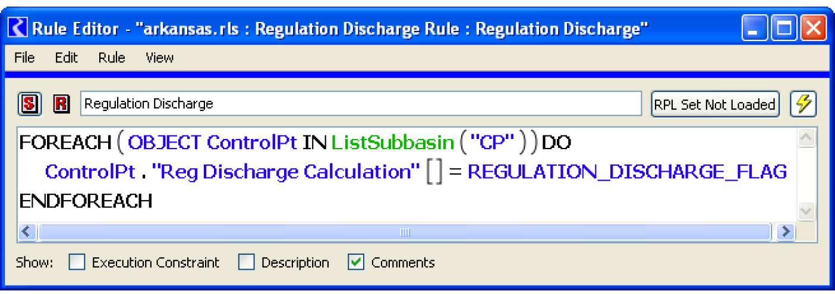This screenshot has width=835, height=294.
Task: Open the View menu
Action: point(159,58)
